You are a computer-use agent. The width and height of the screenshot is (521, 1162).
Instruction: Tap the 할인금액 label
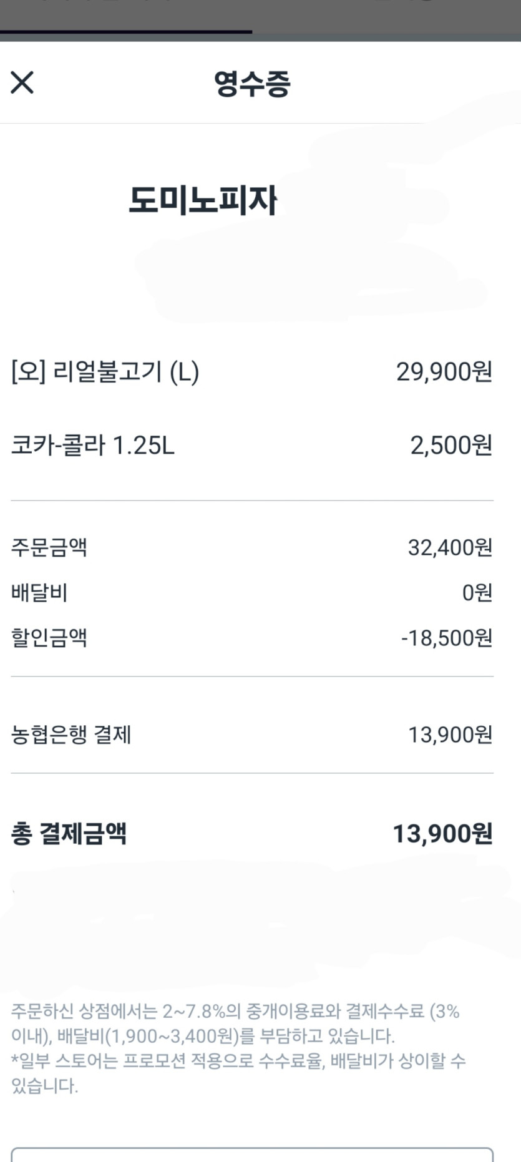coord(49,638)
